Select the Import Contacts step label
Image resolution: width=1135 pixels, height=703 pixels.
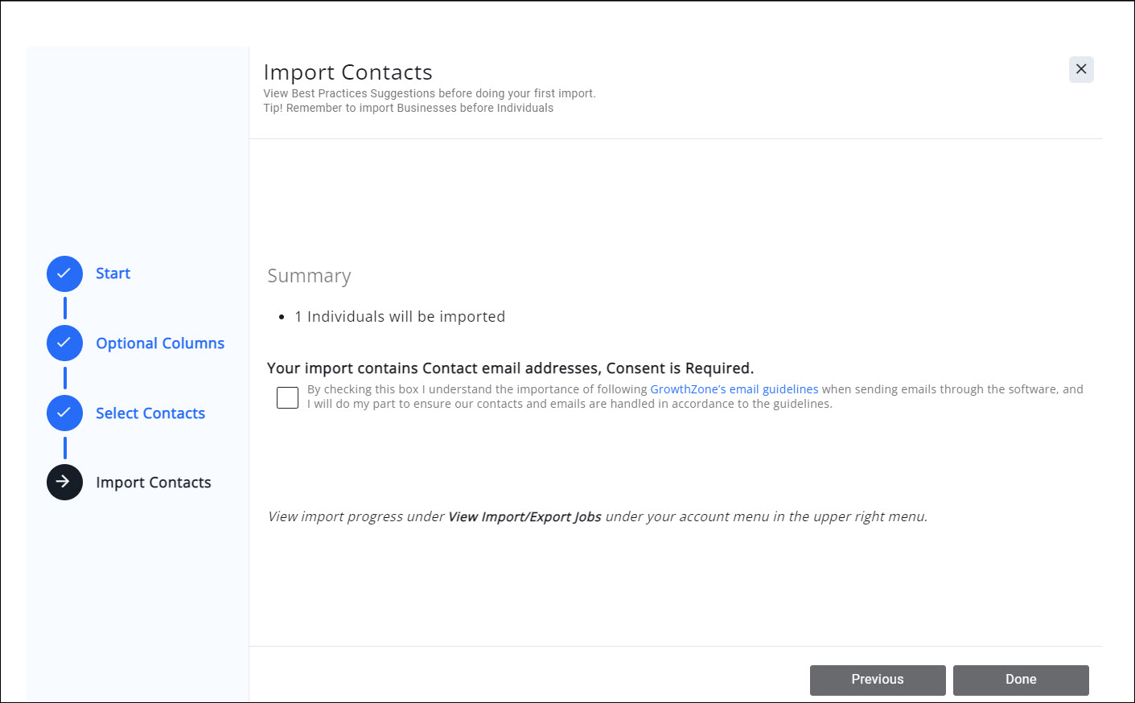154,483
